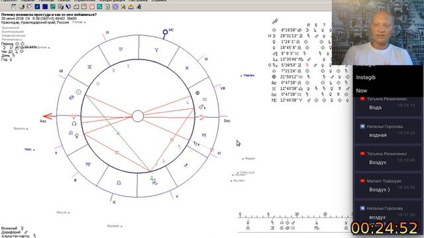Image resolution: width=424 pixels, height=238 pixels.
Task: Open the grey dropdown below house III marker
Action: [63, 212]
